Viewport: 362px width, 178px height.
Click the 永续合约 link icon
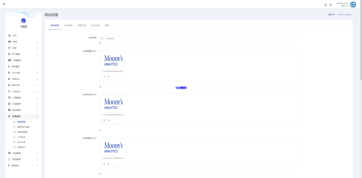[x=9, y=91]
